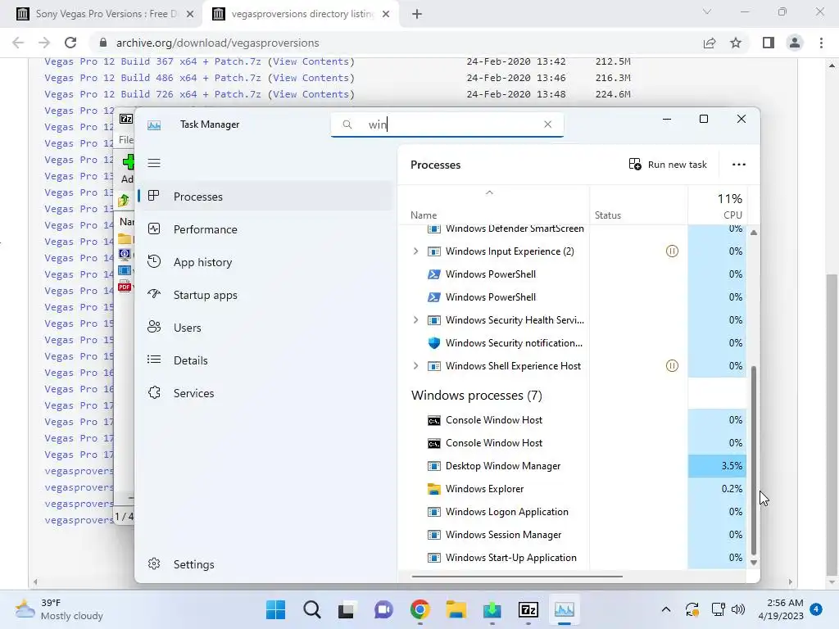
Task: Select Windows Logon Application process
Action: 506,512
